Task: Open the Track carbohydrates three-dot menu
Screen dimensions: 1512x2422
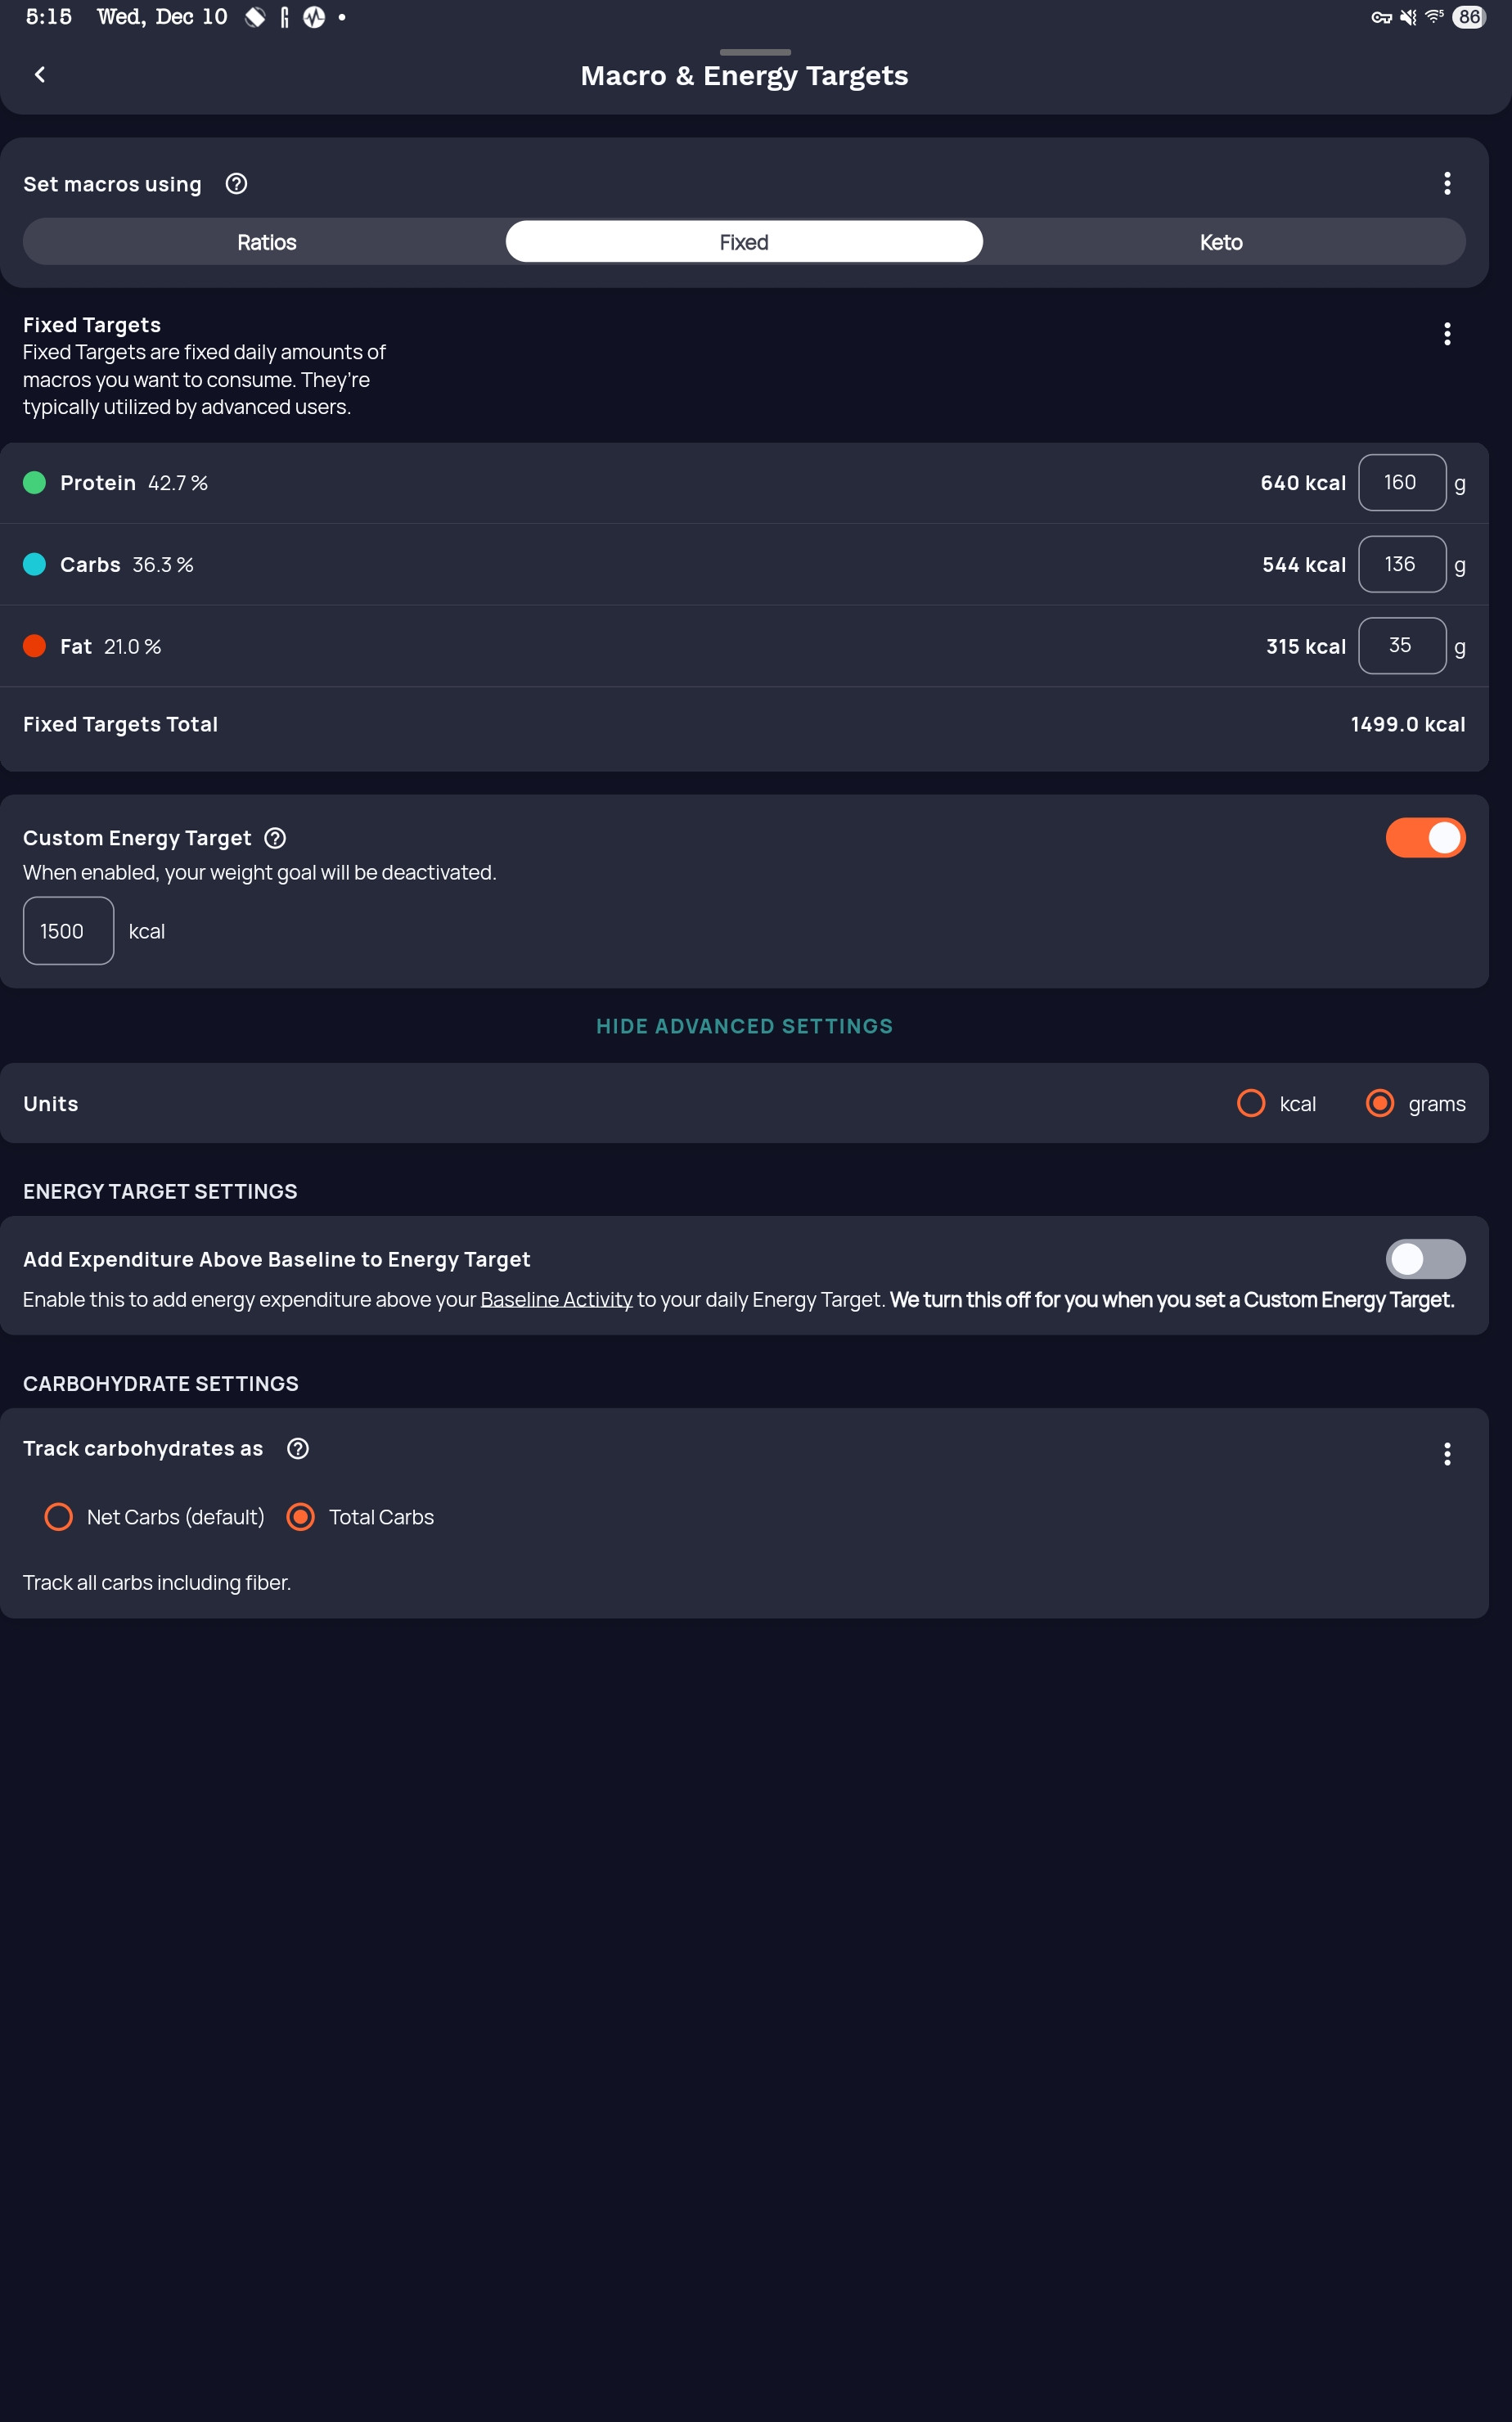Action: coord(1446,1454)
